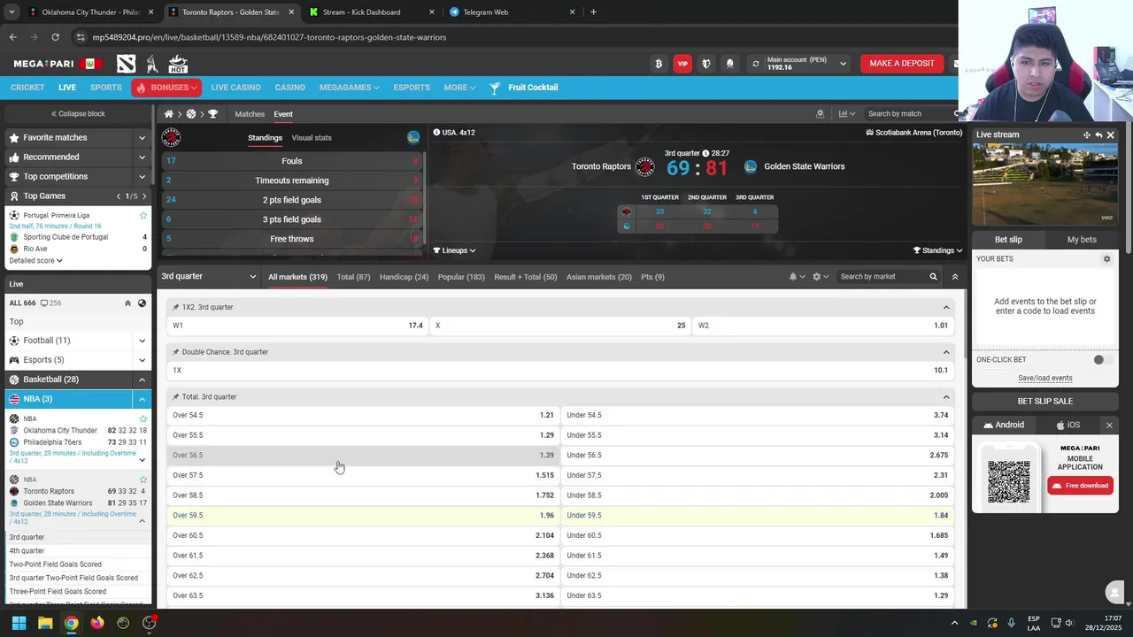
Task: Click the Collapse block button
Action: point(78,114)
